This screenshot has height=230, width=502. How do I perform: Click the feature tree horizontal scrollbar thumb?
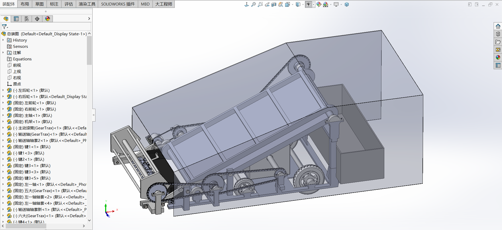(26, 226)
